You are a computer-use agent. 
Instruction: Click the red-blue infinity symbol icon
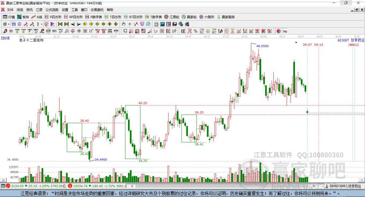click(285, 31)
